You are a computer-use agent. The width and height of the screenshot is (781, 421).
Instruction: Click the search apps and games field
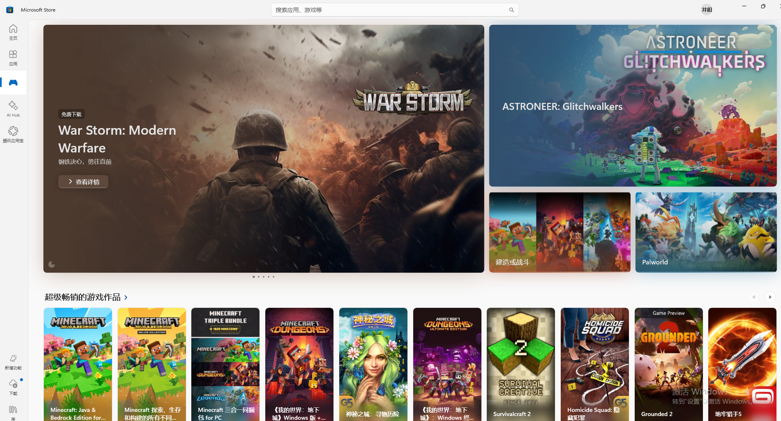click(x=395, y=10)
